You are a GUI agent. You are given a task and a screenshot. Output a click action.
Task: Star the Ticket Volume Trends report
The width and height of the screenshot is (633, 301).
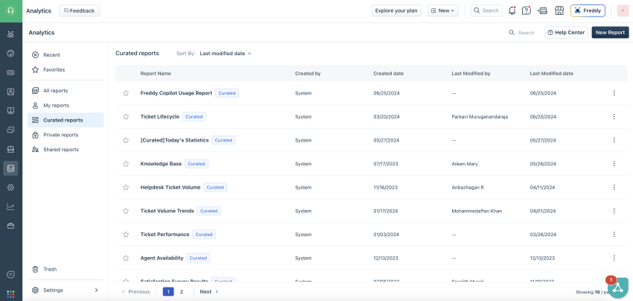pos(126,211)
